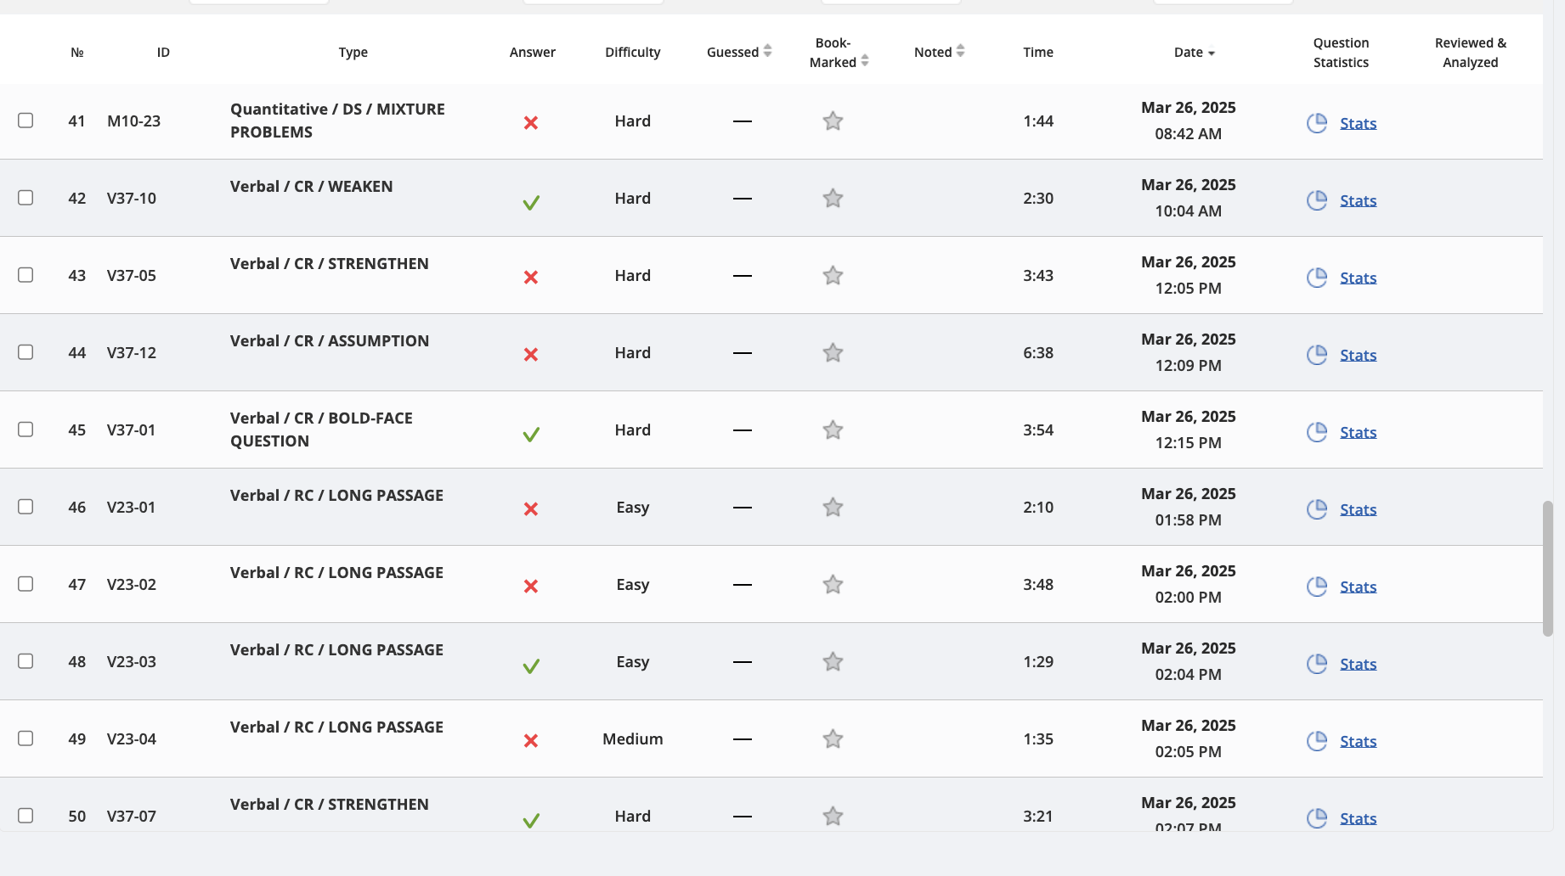Viewport: 1565px width, 876px height.
Task: Bookmark question 41 with the star icon
Action: point(833,121)
